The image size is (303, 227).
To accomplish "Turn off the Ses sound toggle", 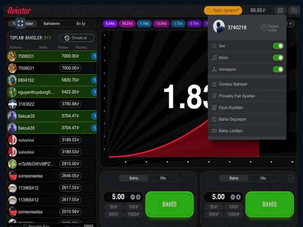I will point(278,46).
